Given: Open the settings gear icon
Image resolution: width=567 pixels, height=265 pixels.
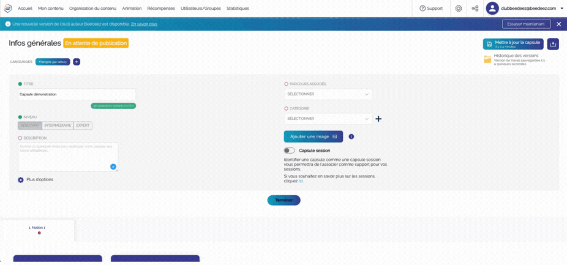Looking at the screenshot, I should [459, 9].
